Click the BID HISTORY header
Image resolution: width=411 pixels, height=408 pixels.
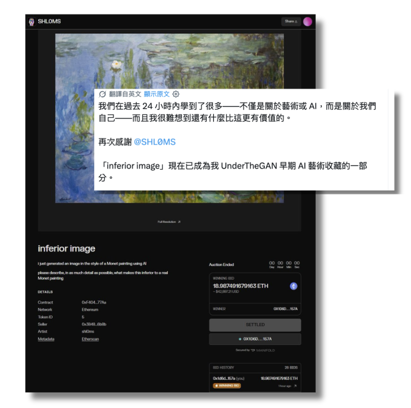pos(224,367)
